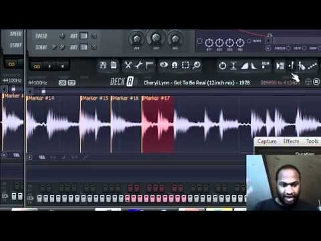
Task: Open Tools menu in webcam window
Action: coord(312,141)
